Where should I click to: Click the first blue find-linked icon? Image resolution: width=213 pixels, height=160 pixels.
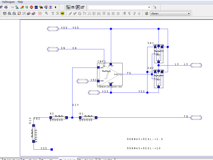pos(29,13)
